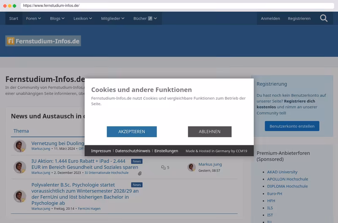Image resolution: width=338 pixels, height=223 pixels.
Task: Expand the Blogs dropdown menu
Action: point(57,19)
